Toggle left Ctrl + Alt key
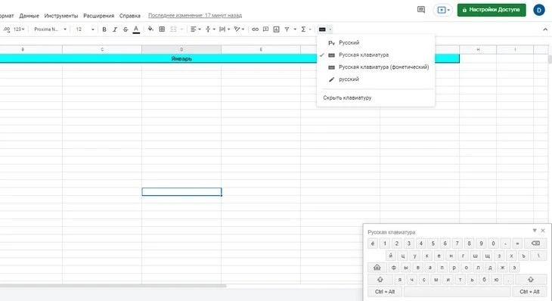This screenshot has height=301, width=552. pos(385,291)
